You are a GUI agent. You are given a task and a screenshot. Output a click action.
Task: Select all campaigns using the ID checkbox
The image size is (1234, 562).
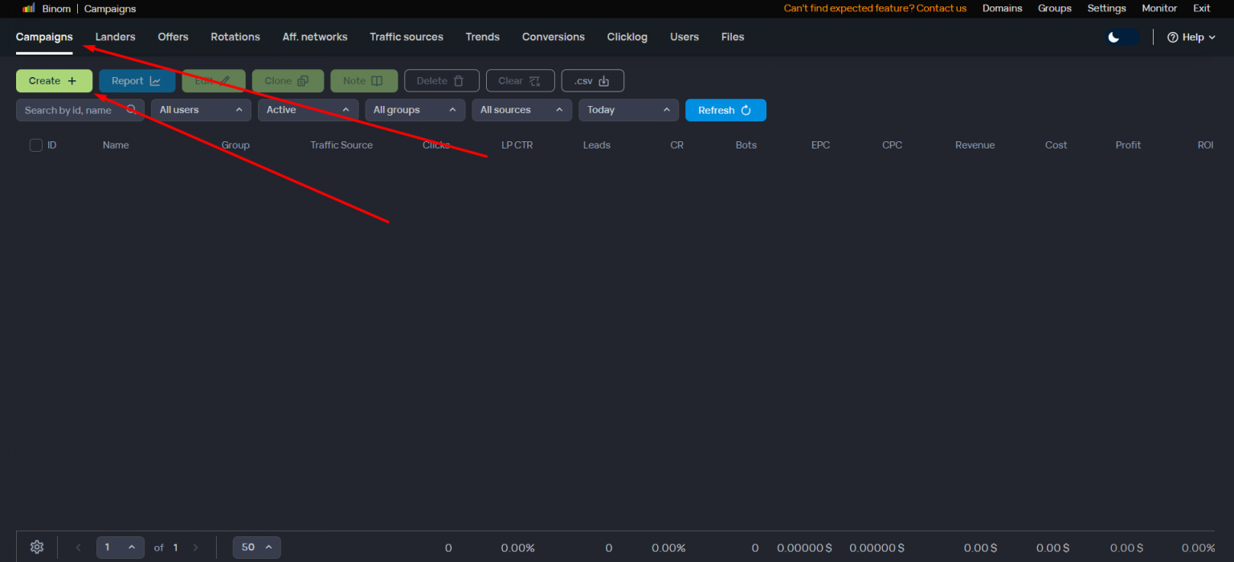pyautogui.click(x=36, y=145)
